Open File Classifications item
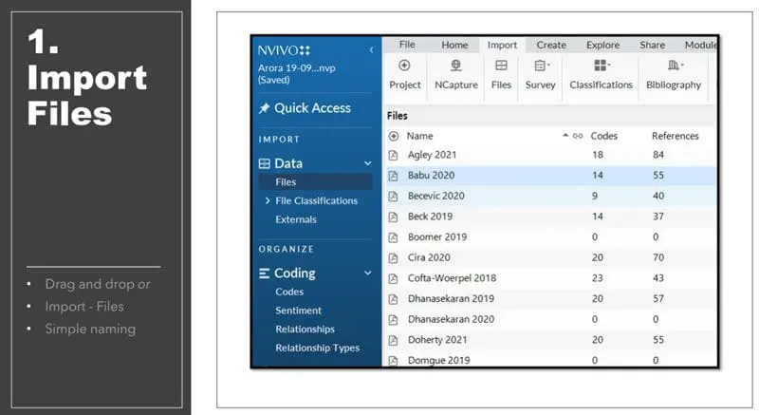 coord(316,200)
